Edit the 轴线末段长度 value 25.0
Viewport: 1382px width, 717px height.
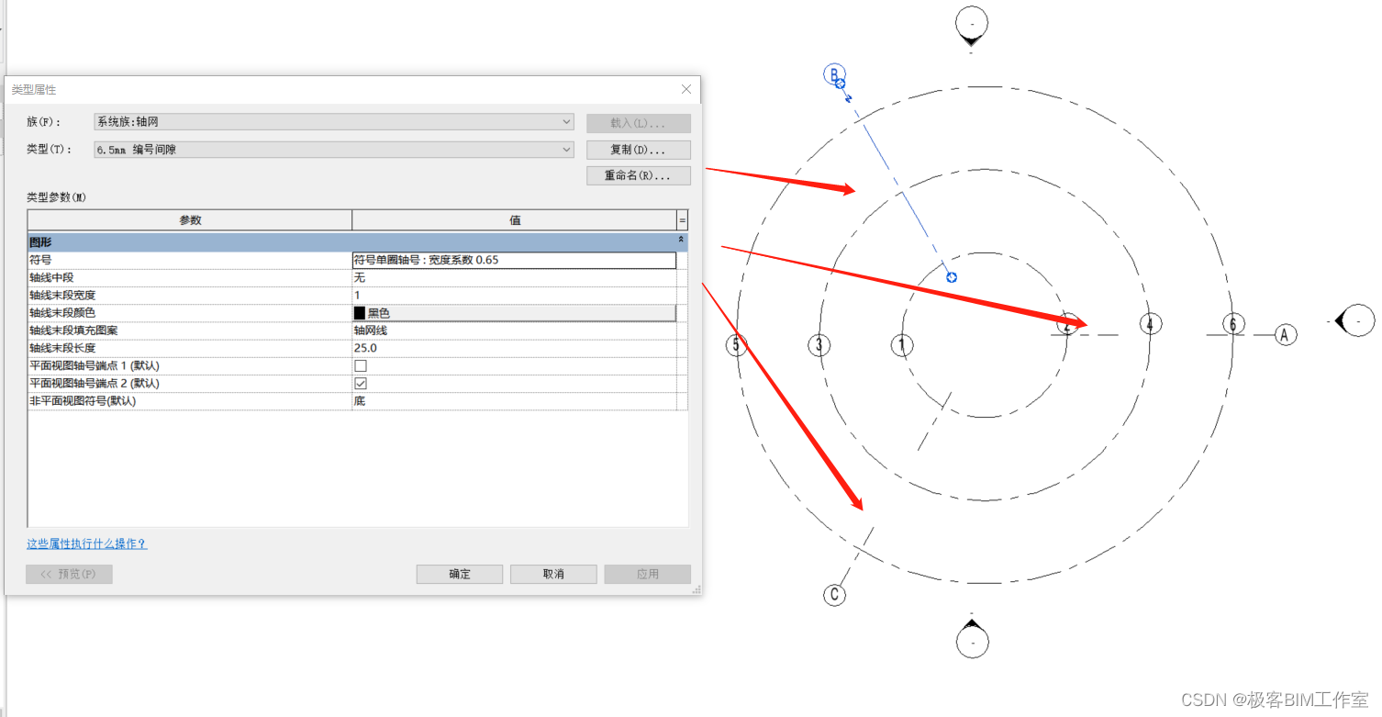(x=514, y=348)
